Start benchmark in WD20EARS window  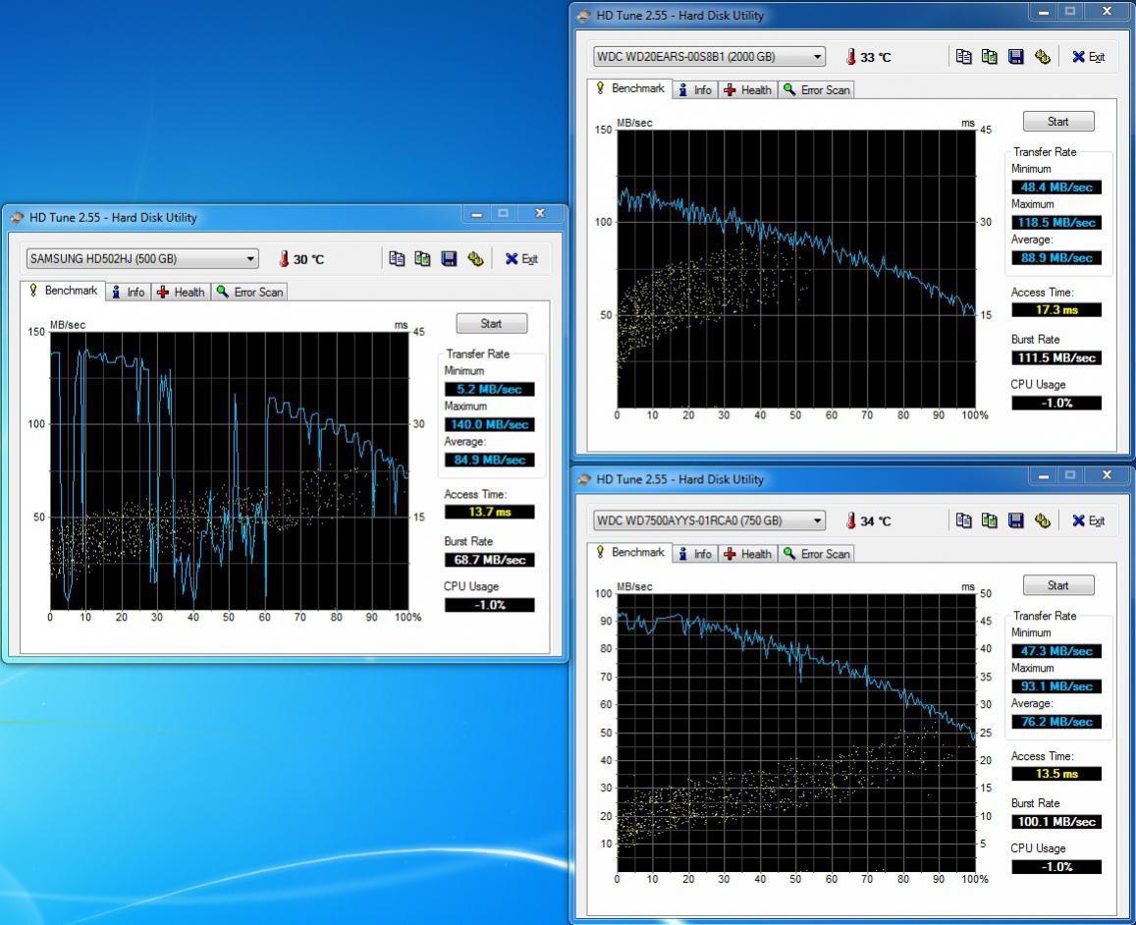(x=1058, y=122)
